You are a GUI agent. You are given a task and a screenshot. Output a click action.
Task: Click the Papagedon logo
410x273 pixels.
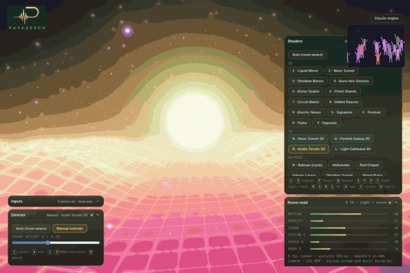click(x=27, y=18)
